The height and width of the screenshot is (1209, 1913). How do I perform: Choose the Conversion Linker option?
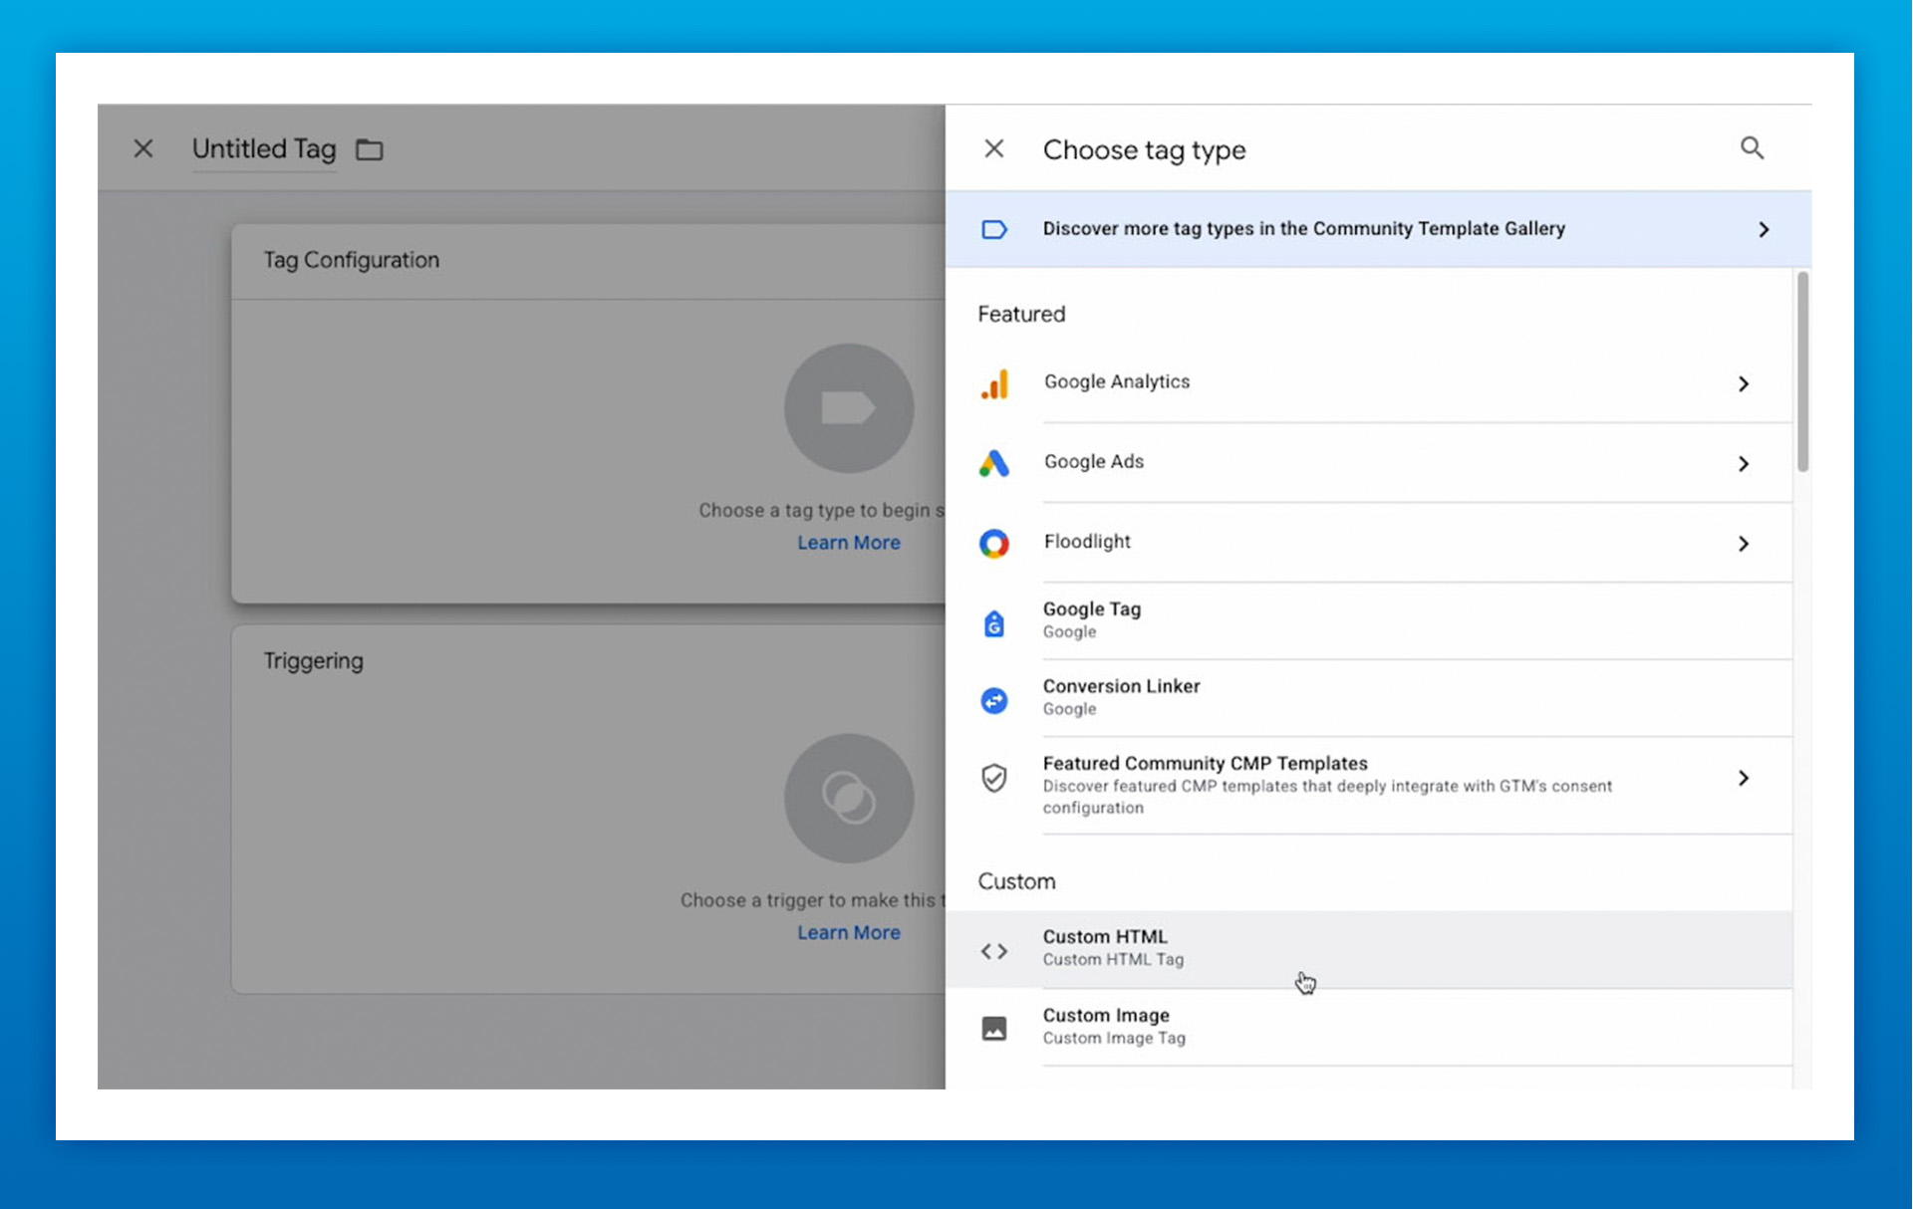click(1369, 698)
